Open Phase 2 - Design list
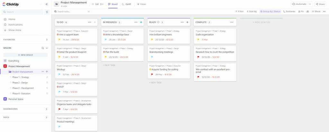Image resolution: width=329 pixels, height=132 pixels. click(20, 83)
